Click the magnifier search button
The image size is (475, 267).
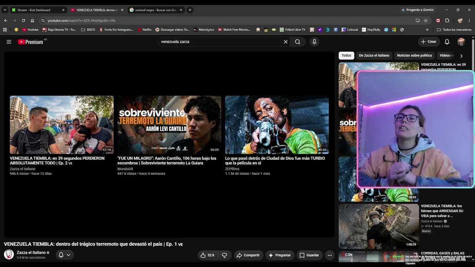[298, 42]
